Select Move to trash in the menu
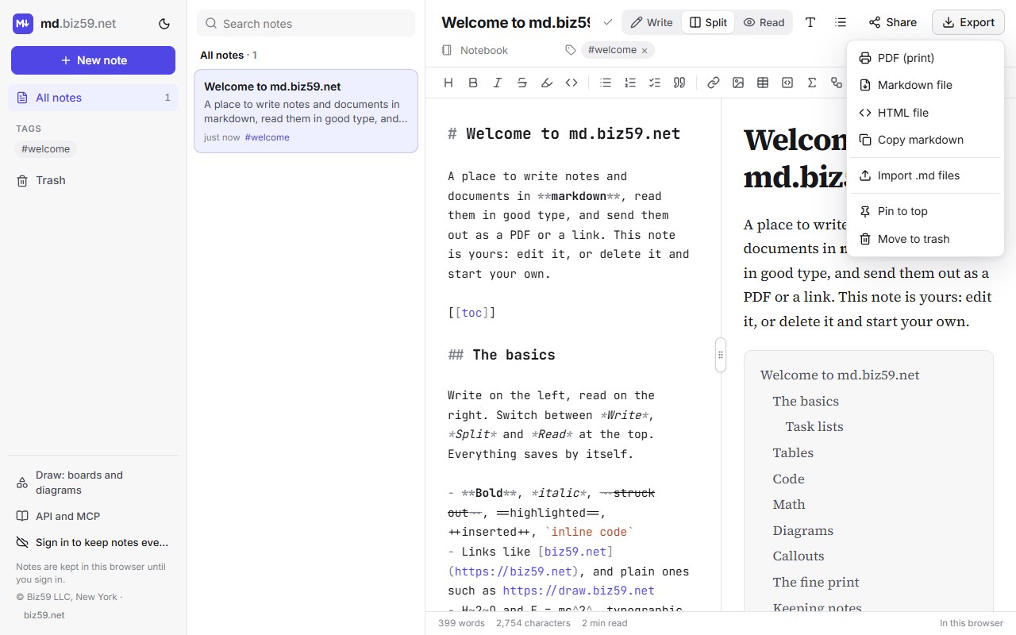Image resolution: width=1016 pixels, height=635 pixels. click(926, 239)
